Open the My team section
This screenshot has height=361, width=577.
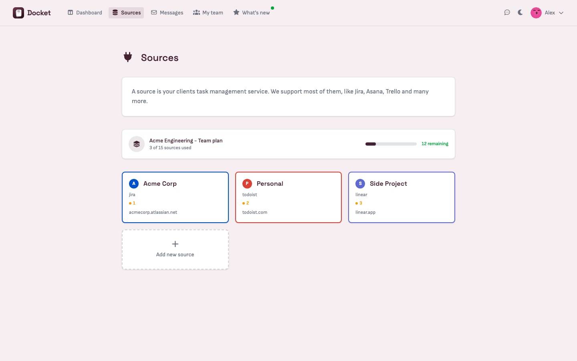click(x=208, y=13)
